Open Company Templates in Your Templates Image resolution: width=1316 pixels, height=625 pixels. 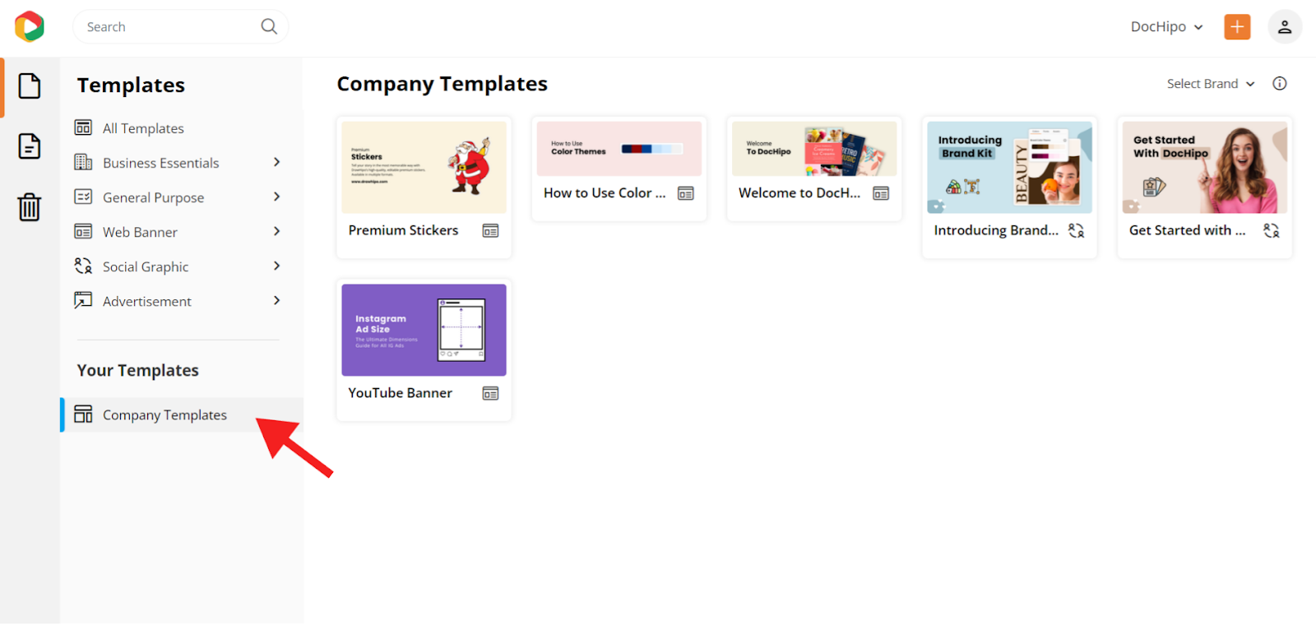click(x=182, y=414)
